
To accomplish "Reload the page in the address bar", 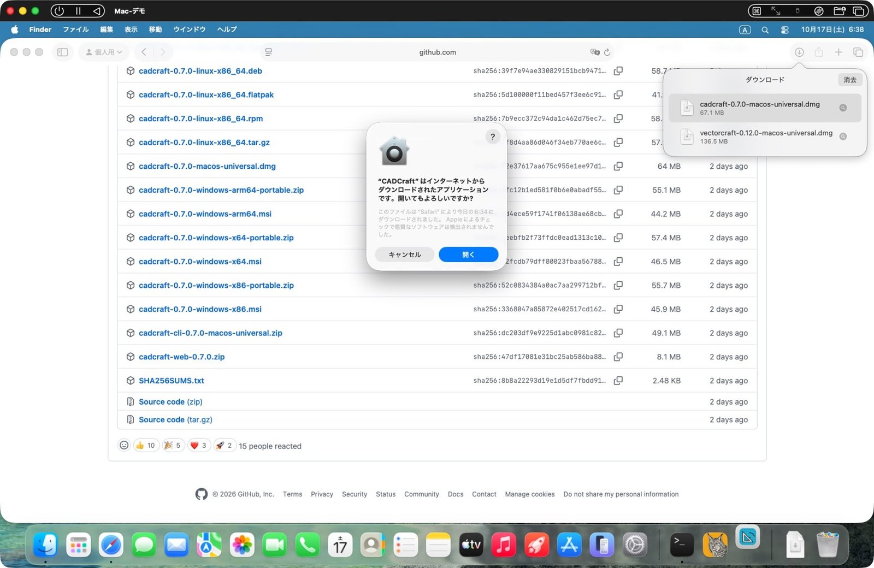I will click(607, 52).
